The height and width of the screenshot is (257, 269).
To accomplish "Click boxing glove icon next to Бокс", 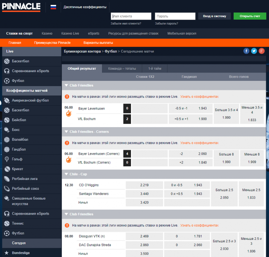I will pyautogui.click(x=7, y=130).
